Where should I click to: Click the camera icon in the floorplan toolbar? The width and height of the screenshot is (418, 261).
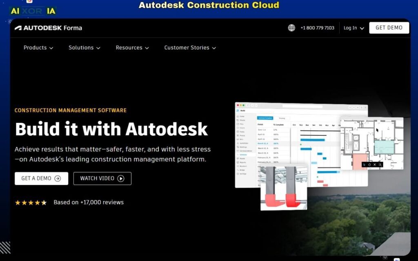[x=369, y=164]
